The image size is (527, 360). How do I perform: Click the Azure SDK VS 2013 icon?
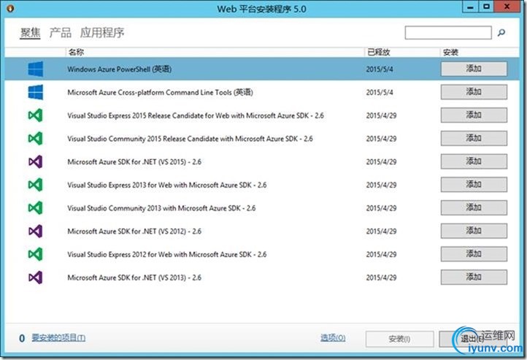pyautogui.click(x=35, y=277)
